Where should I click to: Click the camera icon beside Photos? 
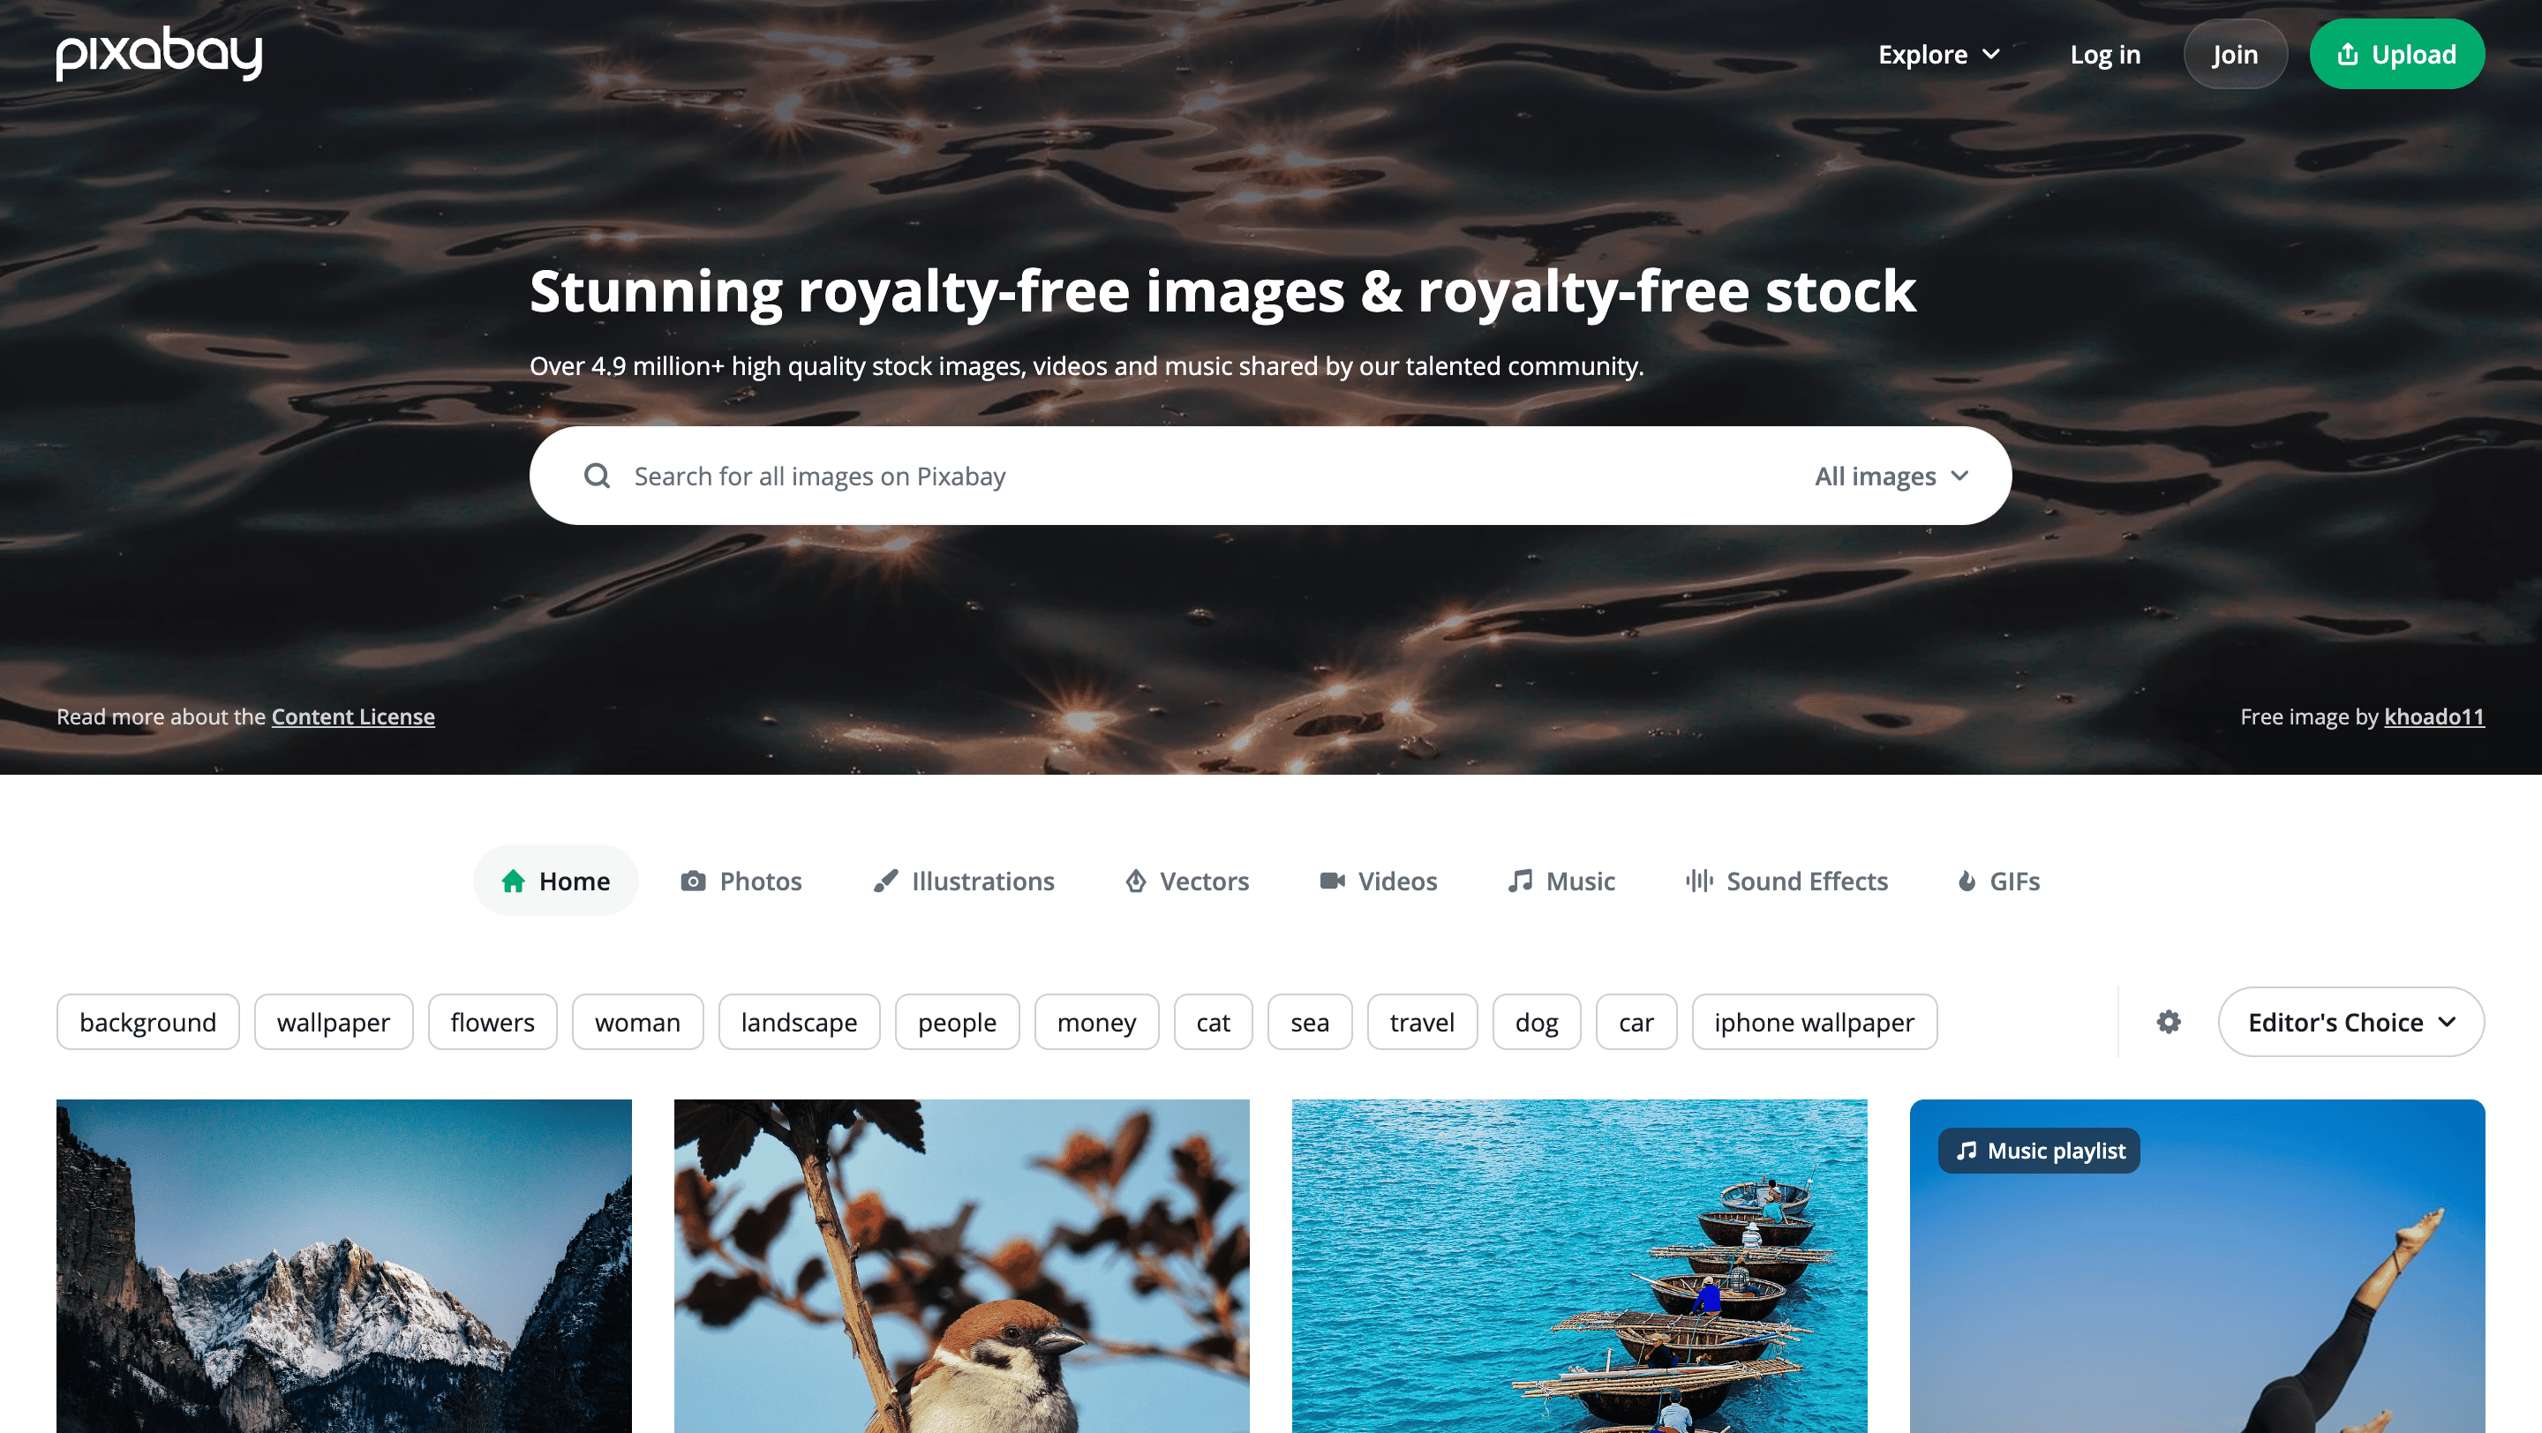click(693, 881)
